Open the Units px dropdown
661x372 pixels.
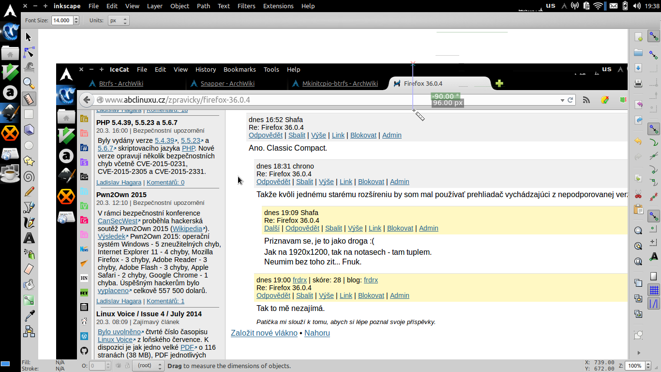pyautogui.click(x=119, y=20)
